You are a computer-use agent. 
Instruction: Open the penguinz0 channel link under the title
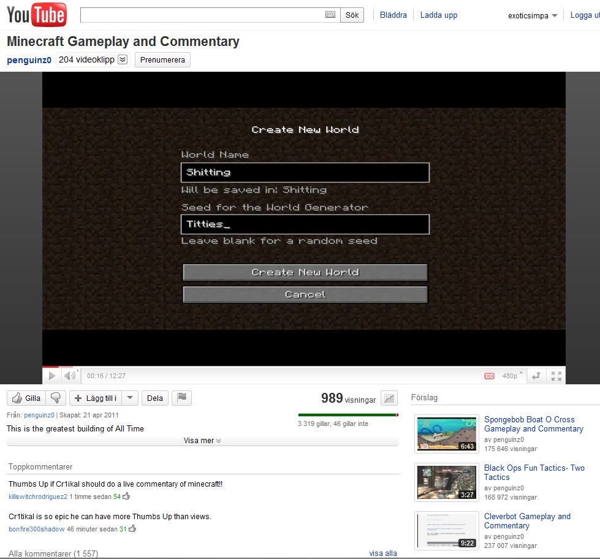tap(29, 60)
